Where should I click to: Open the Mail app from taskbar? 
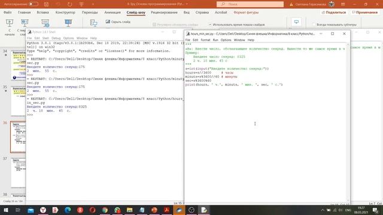point(31,210)
